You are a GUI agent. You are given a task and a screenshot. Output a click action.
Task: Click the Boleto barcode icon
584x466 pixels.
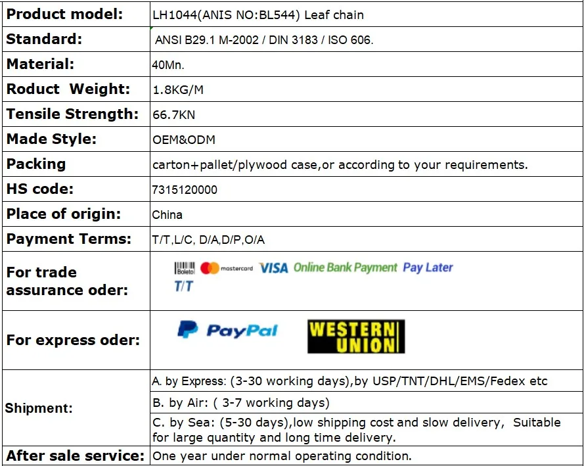click(x=185, y=268)
